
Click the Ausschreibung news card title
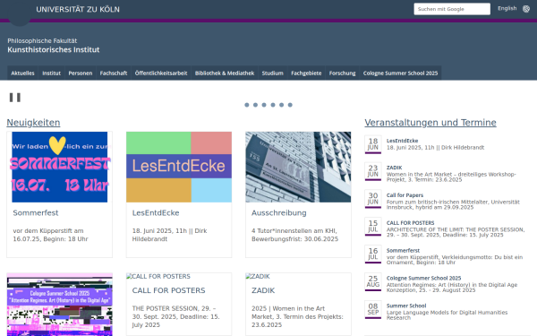tap(278, 213)
